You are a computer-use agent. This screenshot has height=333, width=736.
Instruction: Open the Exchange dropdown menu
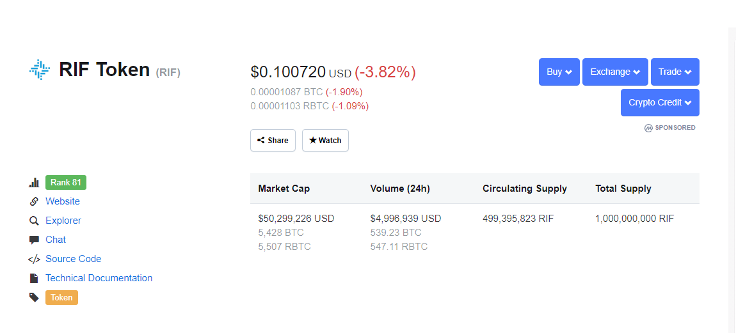[x=615, y=72]
